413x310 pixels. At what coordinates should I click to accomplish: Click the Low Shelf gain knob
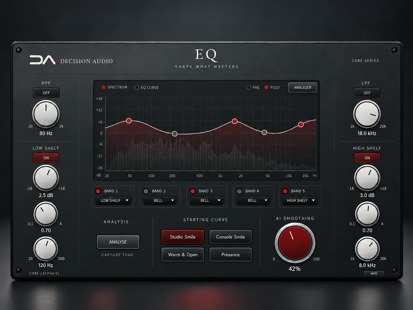(46, 178)
